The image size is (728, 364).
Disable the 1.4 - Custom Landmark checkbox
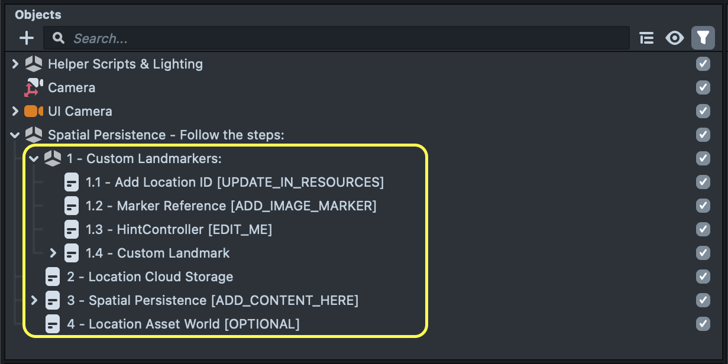[x=703, y=253]
